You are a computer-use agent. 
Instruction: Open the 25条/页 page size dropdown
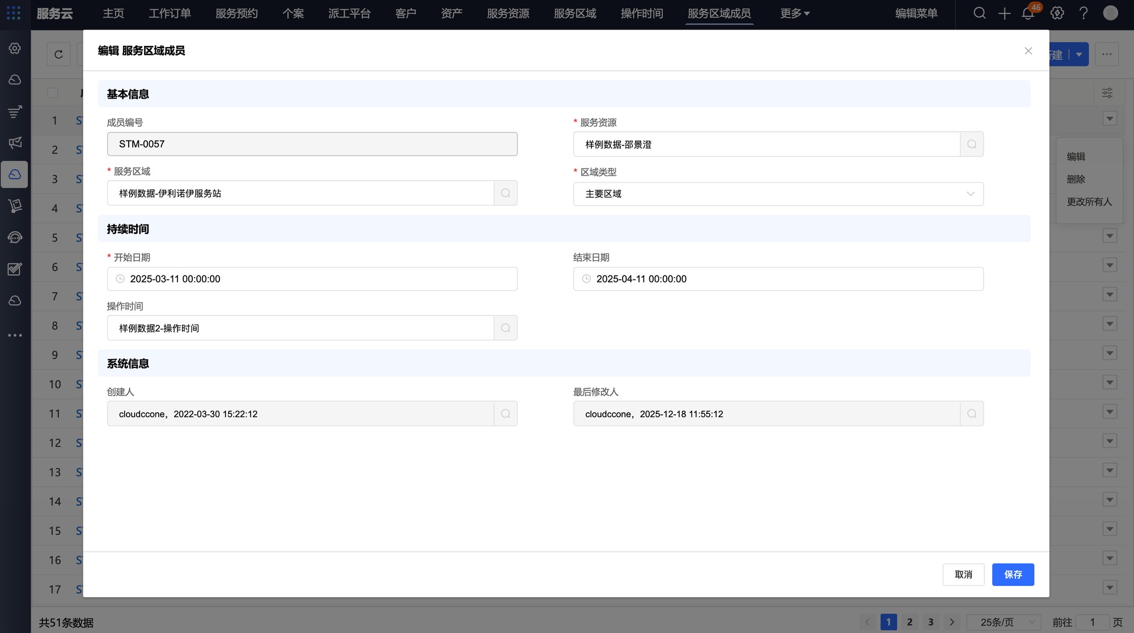click(1003, 622)
